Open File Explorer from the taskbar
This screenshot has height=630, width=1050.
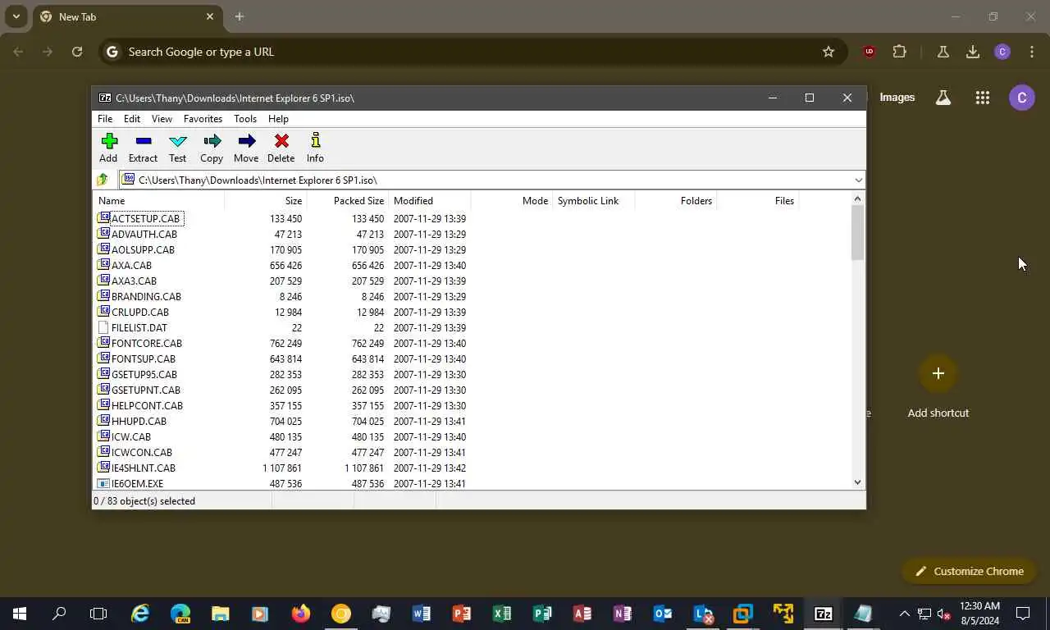[x=221, y=614]
